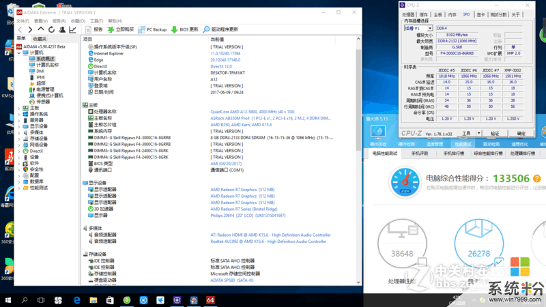This screenshot has height=307, width=546.
Task: Collapse the 计算机 tree node
Action: (x=18, y=53)
